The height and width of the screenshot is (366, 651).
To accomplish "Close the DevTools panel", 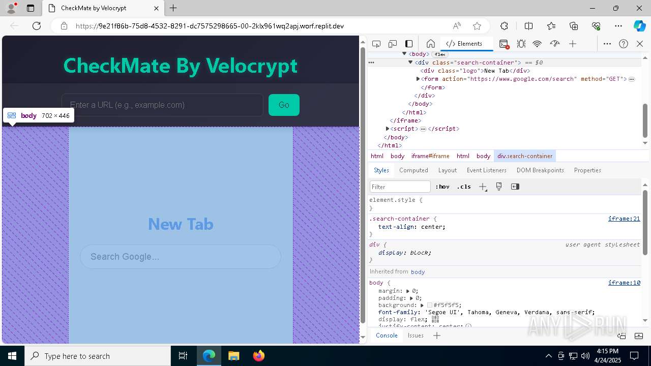I will click(x=640, y=44).
